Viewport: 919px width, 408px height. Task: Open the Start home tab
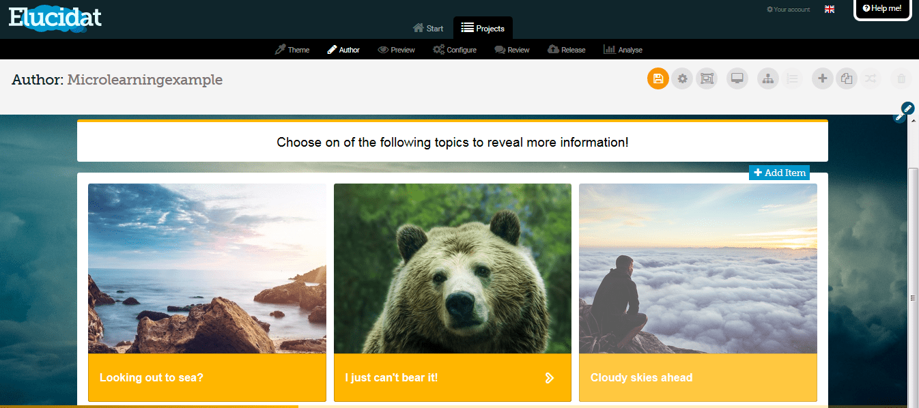[x=428, y=28]
